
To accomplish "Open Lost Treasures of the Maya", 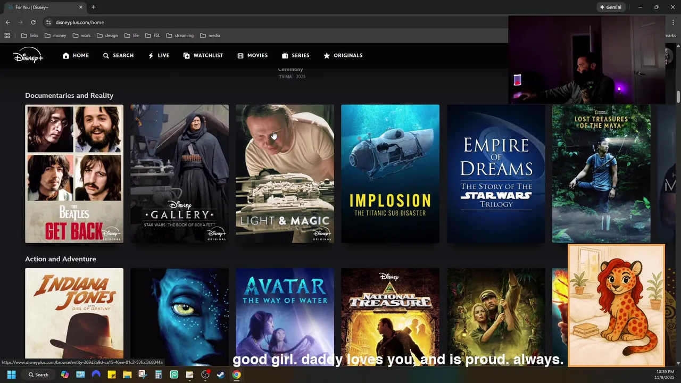I will [x=601, y=173].
